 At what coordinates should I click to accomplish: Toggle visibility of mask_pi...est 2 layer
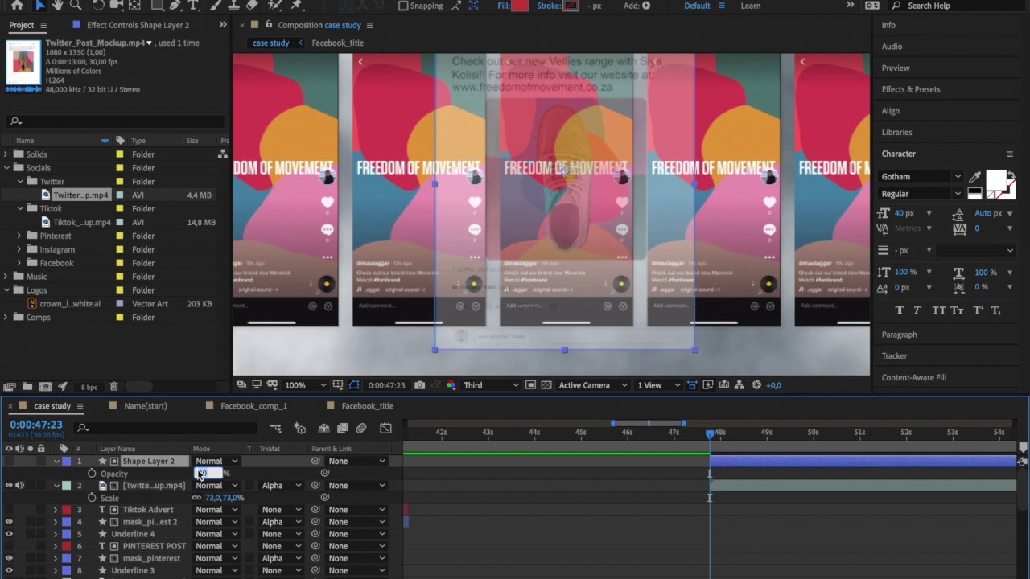point(9,522)
